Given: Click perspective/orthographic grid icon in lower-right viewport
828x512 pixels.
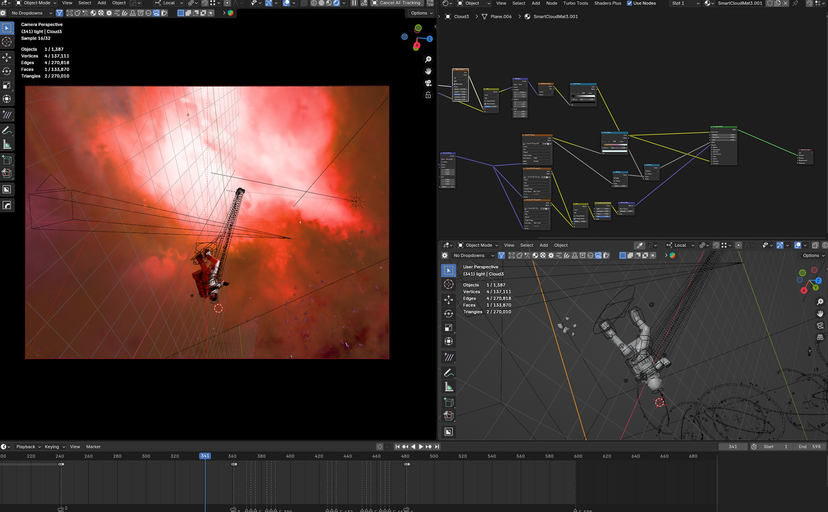Looking at the screenshot, I should pyautogui.click(x=820, y=337).
